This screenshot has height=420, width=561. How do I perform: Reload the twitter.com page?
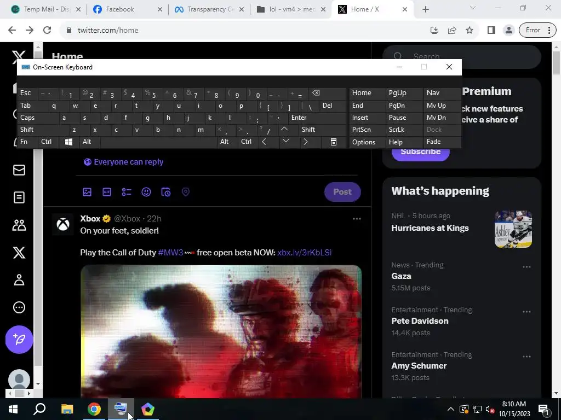[x=47, y=30]
